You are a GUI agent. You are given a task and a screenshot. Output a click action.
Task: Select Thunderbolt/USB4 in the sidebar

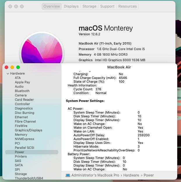pyautogui.click(x=29, y=178)
